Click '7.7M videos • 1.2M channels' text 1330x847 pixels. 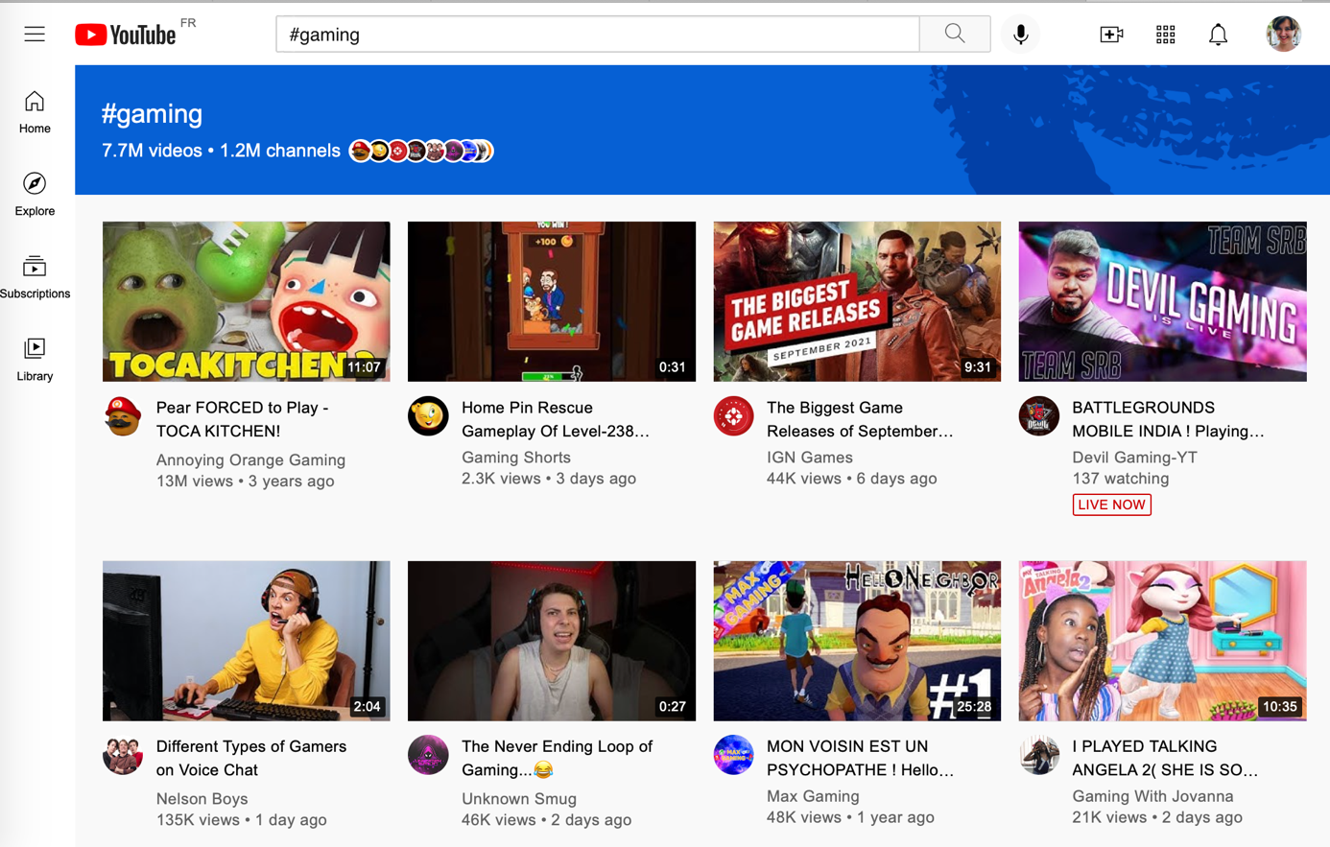[221, 151]
